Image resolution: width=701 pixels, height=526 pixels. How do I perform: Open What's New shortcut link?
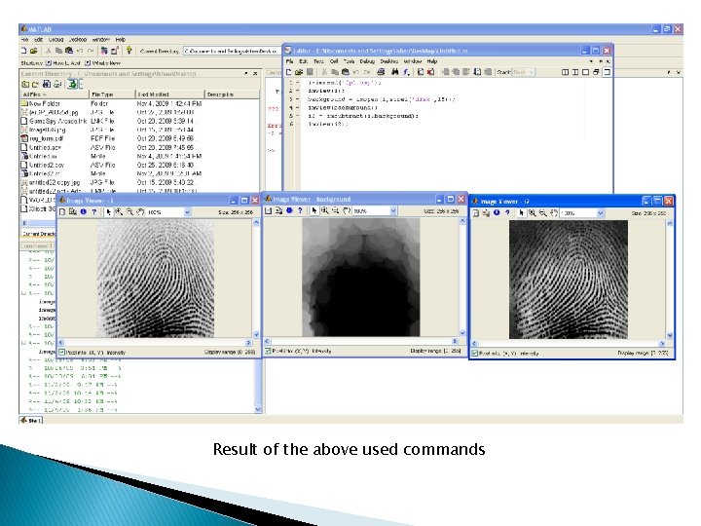[x=103, y=63]
